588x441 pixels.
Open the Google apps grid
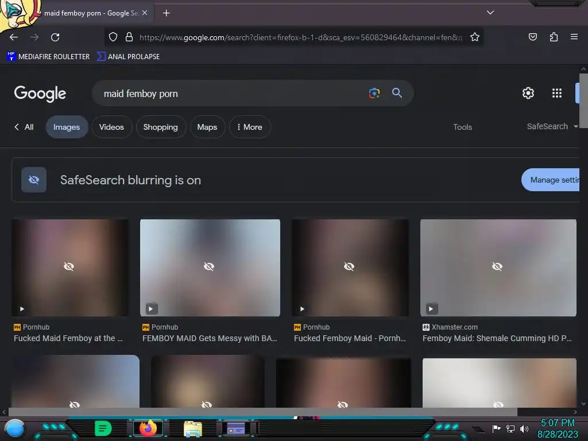[557, 93]
